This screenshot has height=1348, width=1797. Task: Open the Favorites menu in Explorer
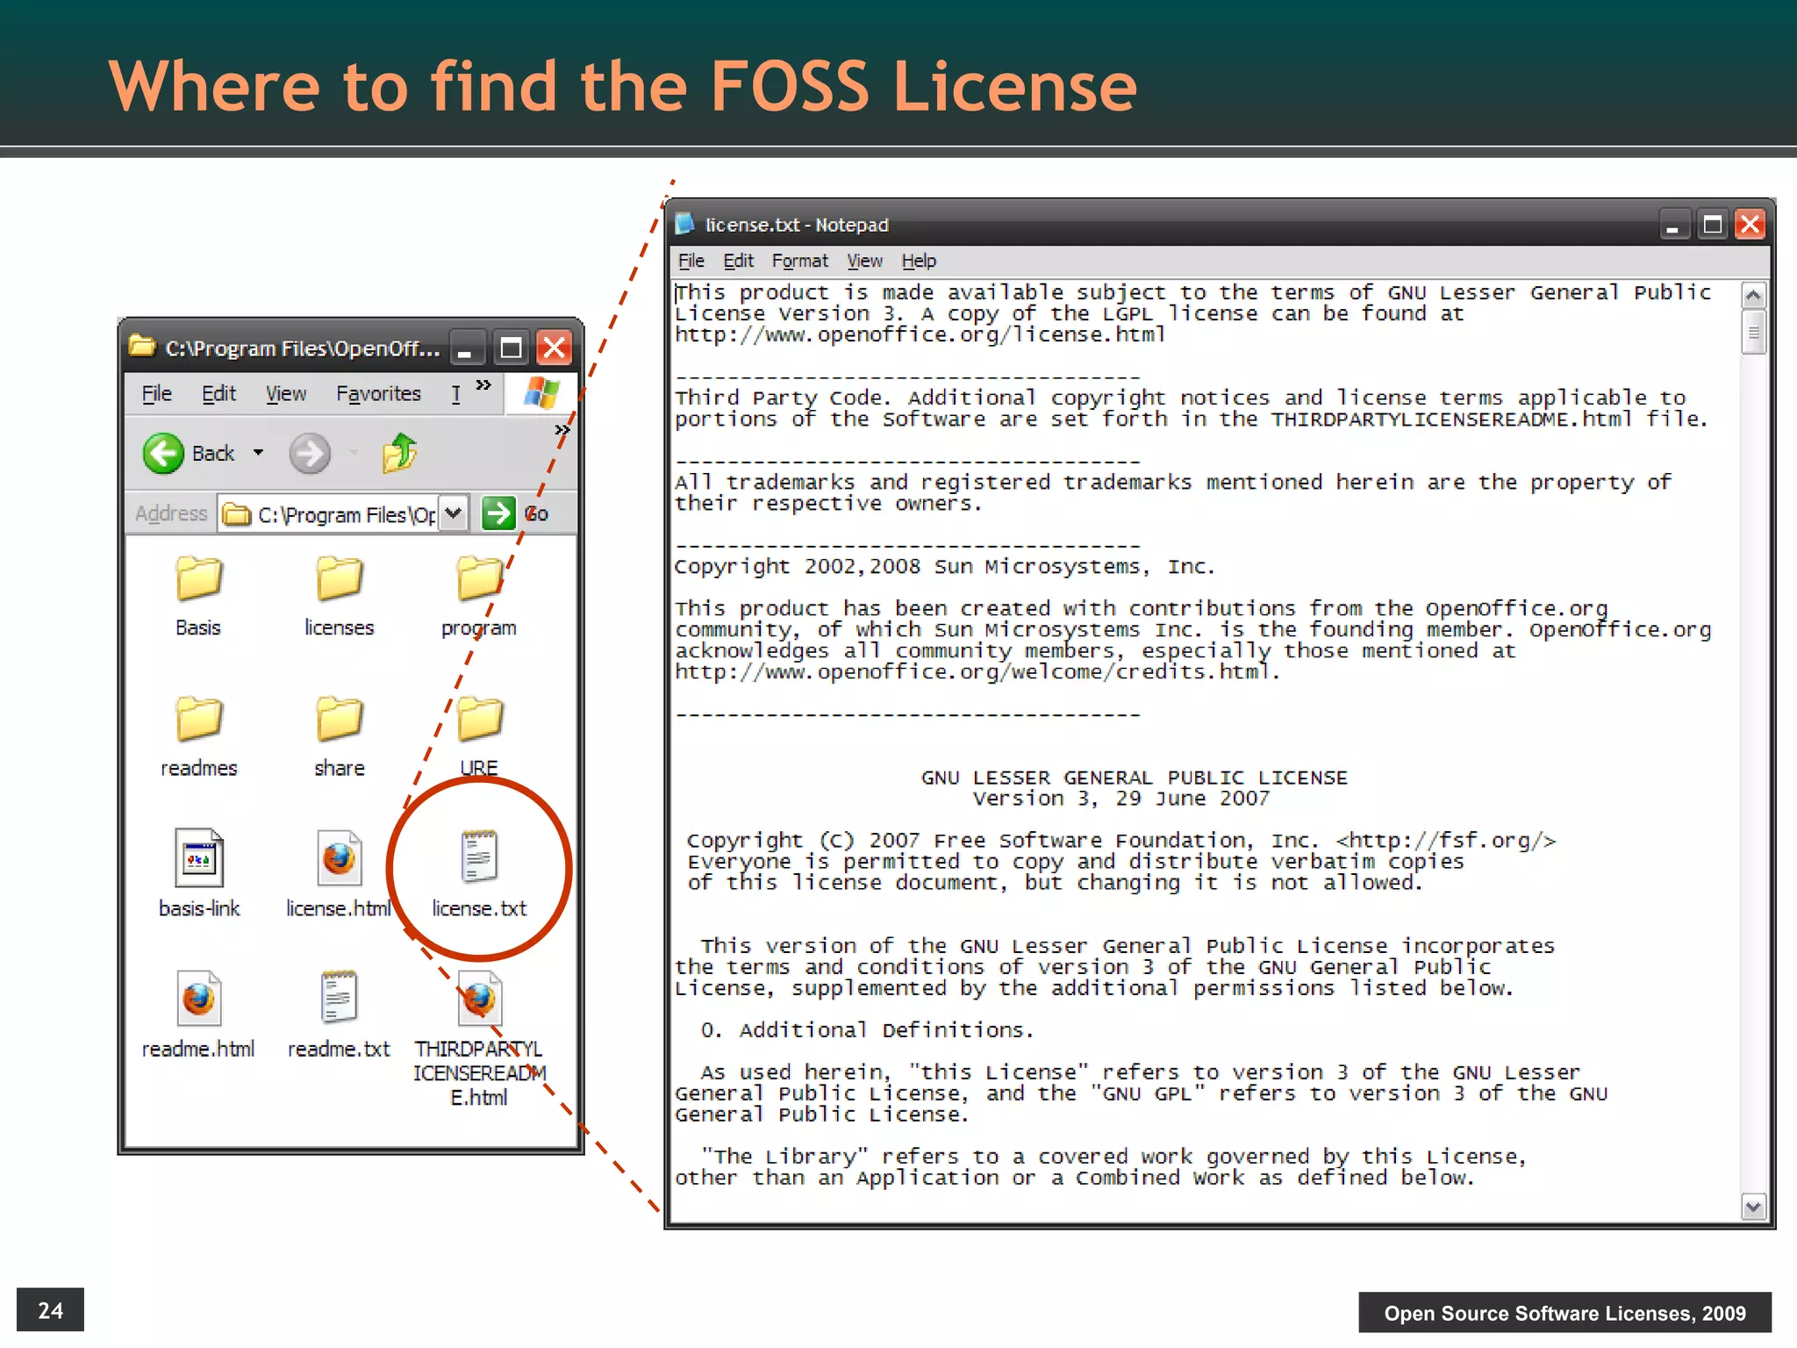point(378,394)
